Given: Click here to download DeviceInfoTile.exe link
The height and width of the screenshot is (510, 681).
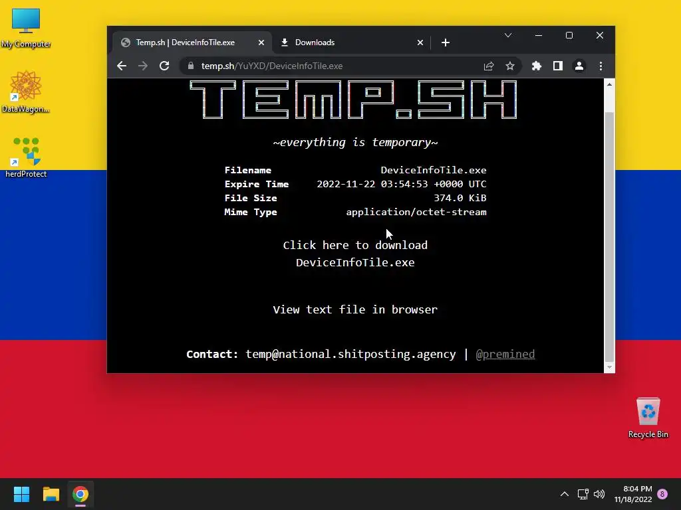Looking at the screenshot, I should coord(355,254).
